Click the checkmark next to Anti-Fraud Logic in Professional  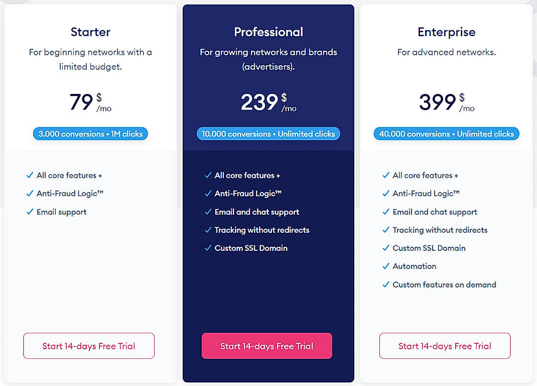click(x=207, y=193)
